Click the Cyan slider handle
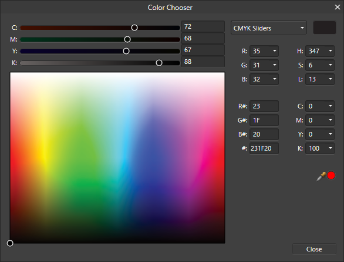This screenshot has width=344, height=262. [x=134, y=28]
